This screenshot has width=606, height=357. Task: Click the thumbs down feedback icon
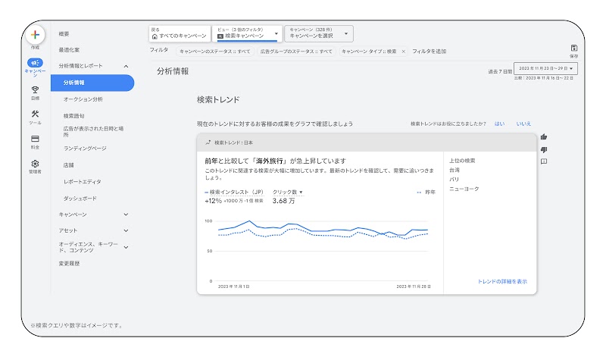point(544,149)
